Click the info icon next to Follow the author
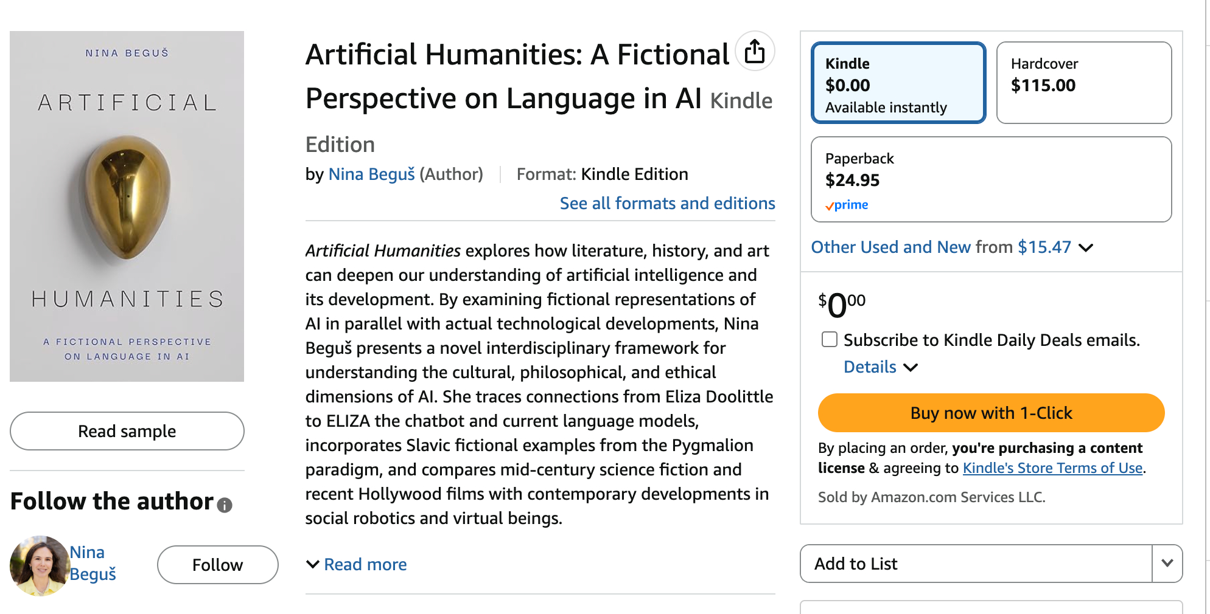1210x614 pixels. point(225,505)
